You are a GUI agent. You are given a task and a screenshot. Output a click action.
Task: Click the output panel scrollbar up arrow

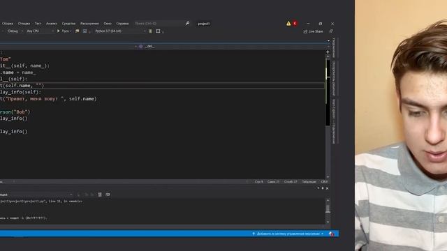click(x=328, y=200)
